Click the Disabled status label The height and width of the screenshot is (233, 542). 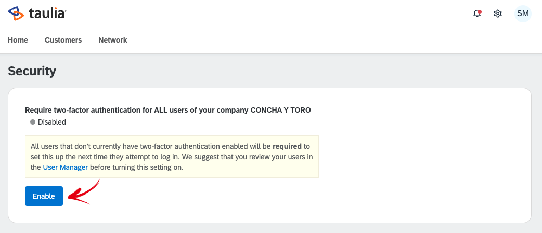tap(52, 122)
